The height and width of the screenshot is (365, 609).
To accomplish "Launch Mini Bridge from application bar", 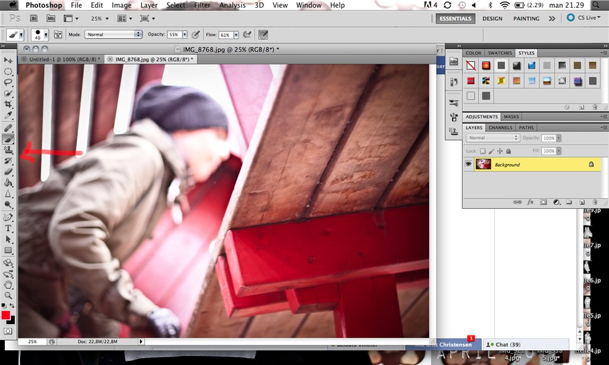I will click(x=51, y=18).
